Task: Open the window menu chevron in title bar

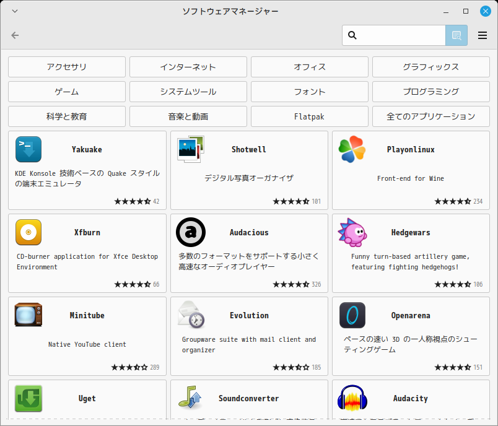Action: point(15,11)
